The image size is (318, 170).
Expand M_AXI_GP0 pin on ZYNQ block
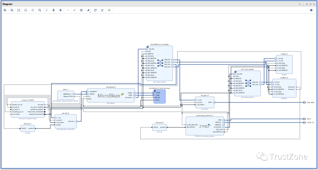(223, 127)
